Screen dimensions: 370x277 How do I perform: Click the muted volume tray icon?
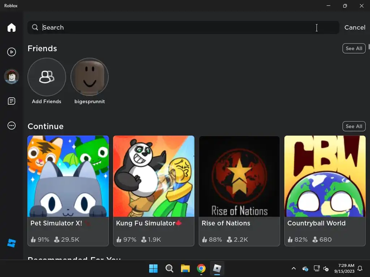tap(326, 268)
